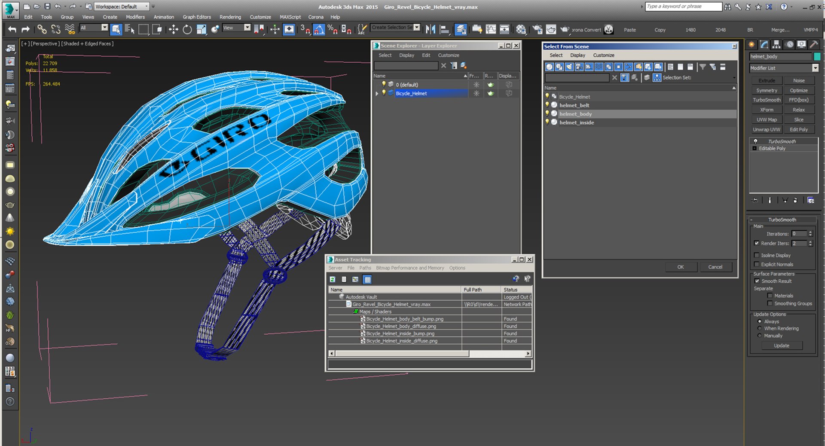825x446 pixels.
Task: Click Select by Name toolbar icon
Action: click(129, 29)
